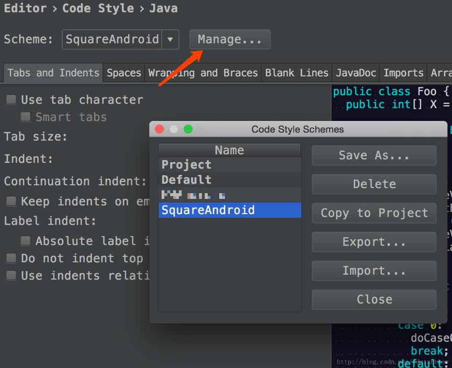Screen dimensions: 452x368
Task: Check Keep indents on empty lines
Action: tap(12, 202)
